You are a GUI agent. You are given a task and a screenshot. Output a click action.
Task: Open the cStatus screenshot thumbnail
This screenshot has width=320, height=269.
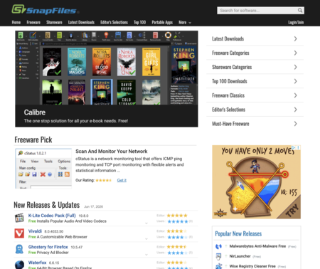click(x=43, y=169)
